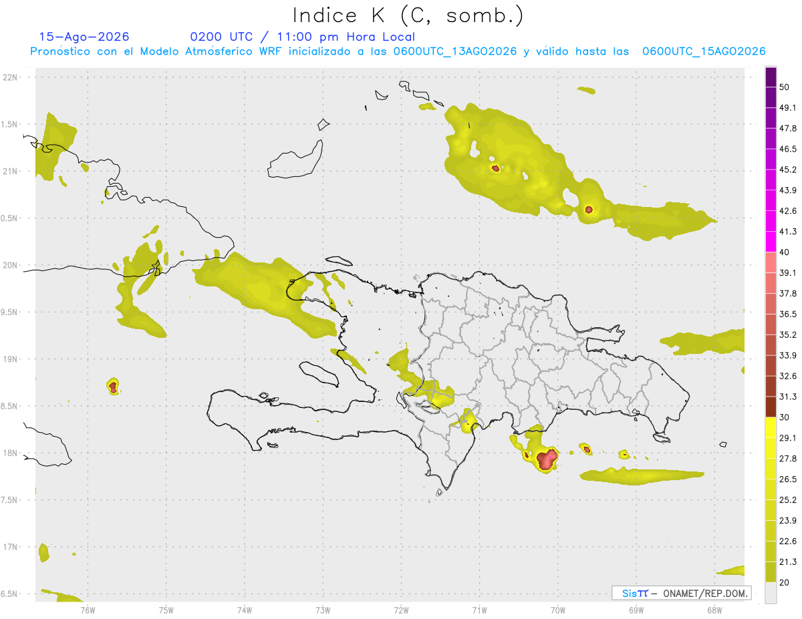
Task: Click the title 'Indice K (C, somb.)'
Action: pos(407,15)
